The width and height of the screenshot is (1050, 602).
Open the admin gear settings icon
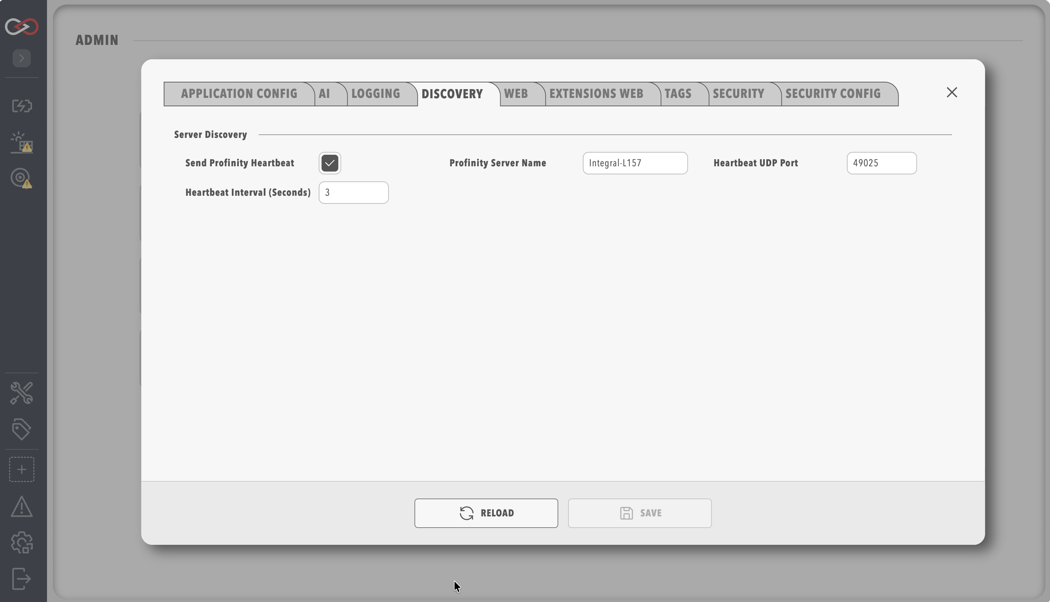click(22, 542)
